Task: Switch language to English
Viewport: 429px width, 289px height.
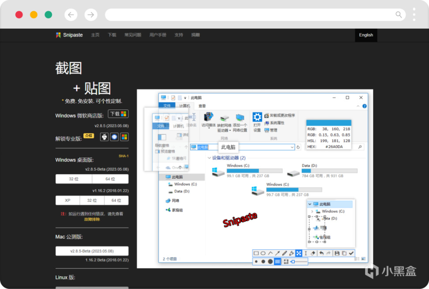Action: 366,35
